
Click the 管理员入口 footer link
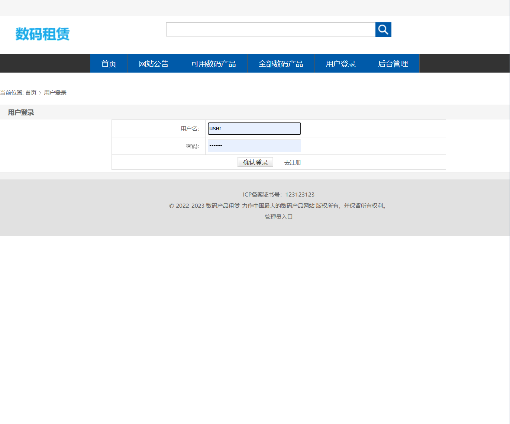pos(278,217)
